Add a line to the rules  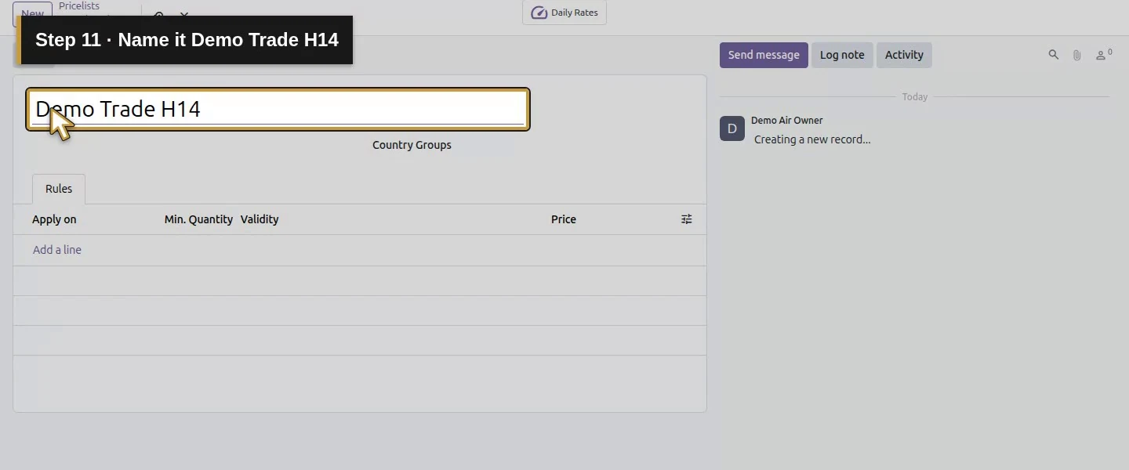(57, 250)
